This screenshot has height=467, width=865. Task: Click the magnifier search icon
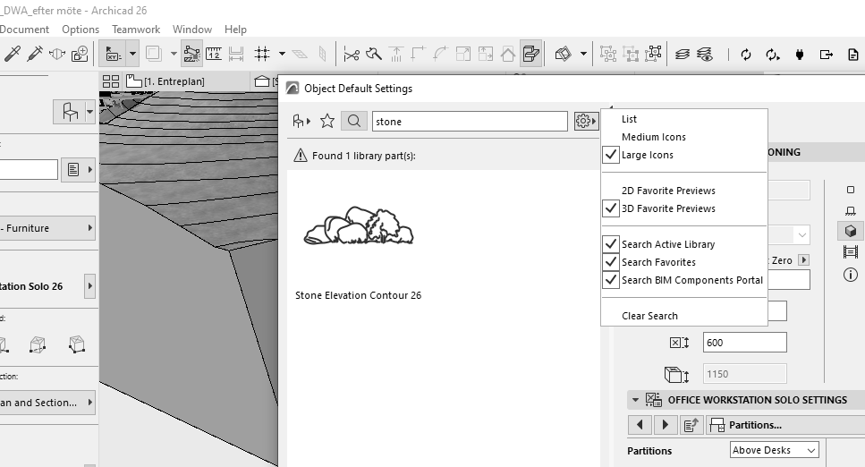click(354, 121)
